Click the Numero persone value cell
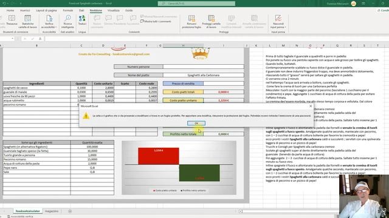This screenshot has width=389, height=218. click(x=204, y=67)
